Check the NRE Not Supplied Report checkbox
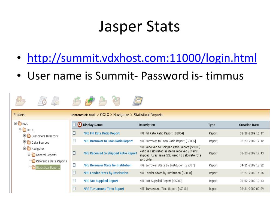279x209 pixels. (74, 181)
